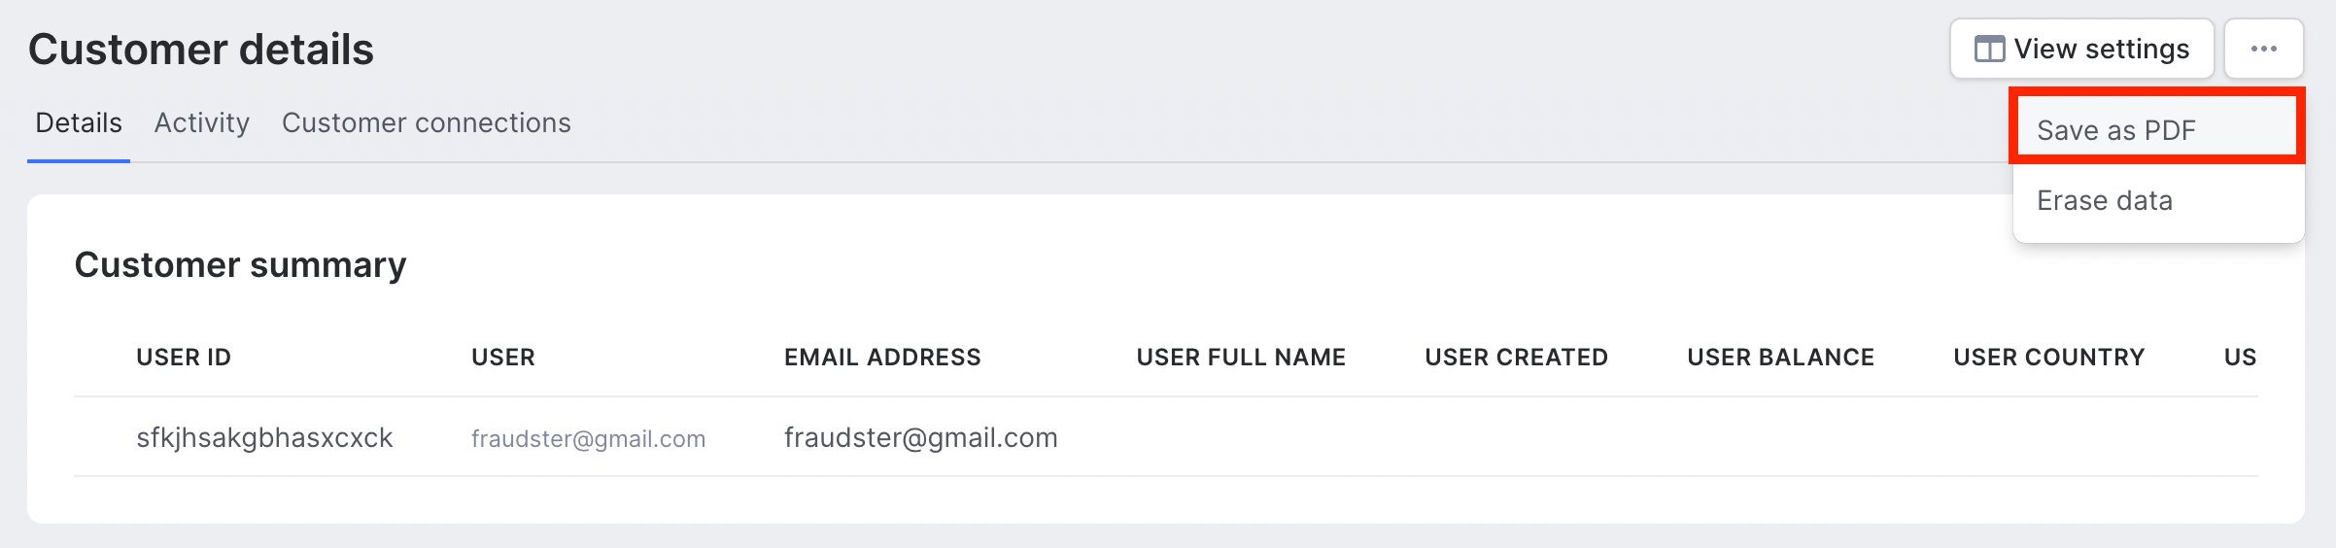2336x548 pixels.
Task: Click the View settings columns icon
Action: [x=1989, y=49]
